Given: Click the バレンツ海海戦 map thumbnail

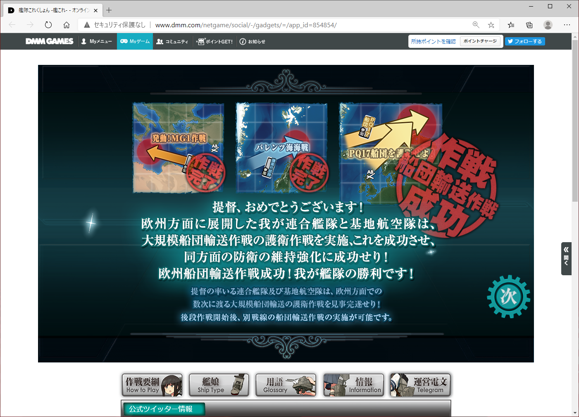Looking at the screenshot, I should coord(282,148).
